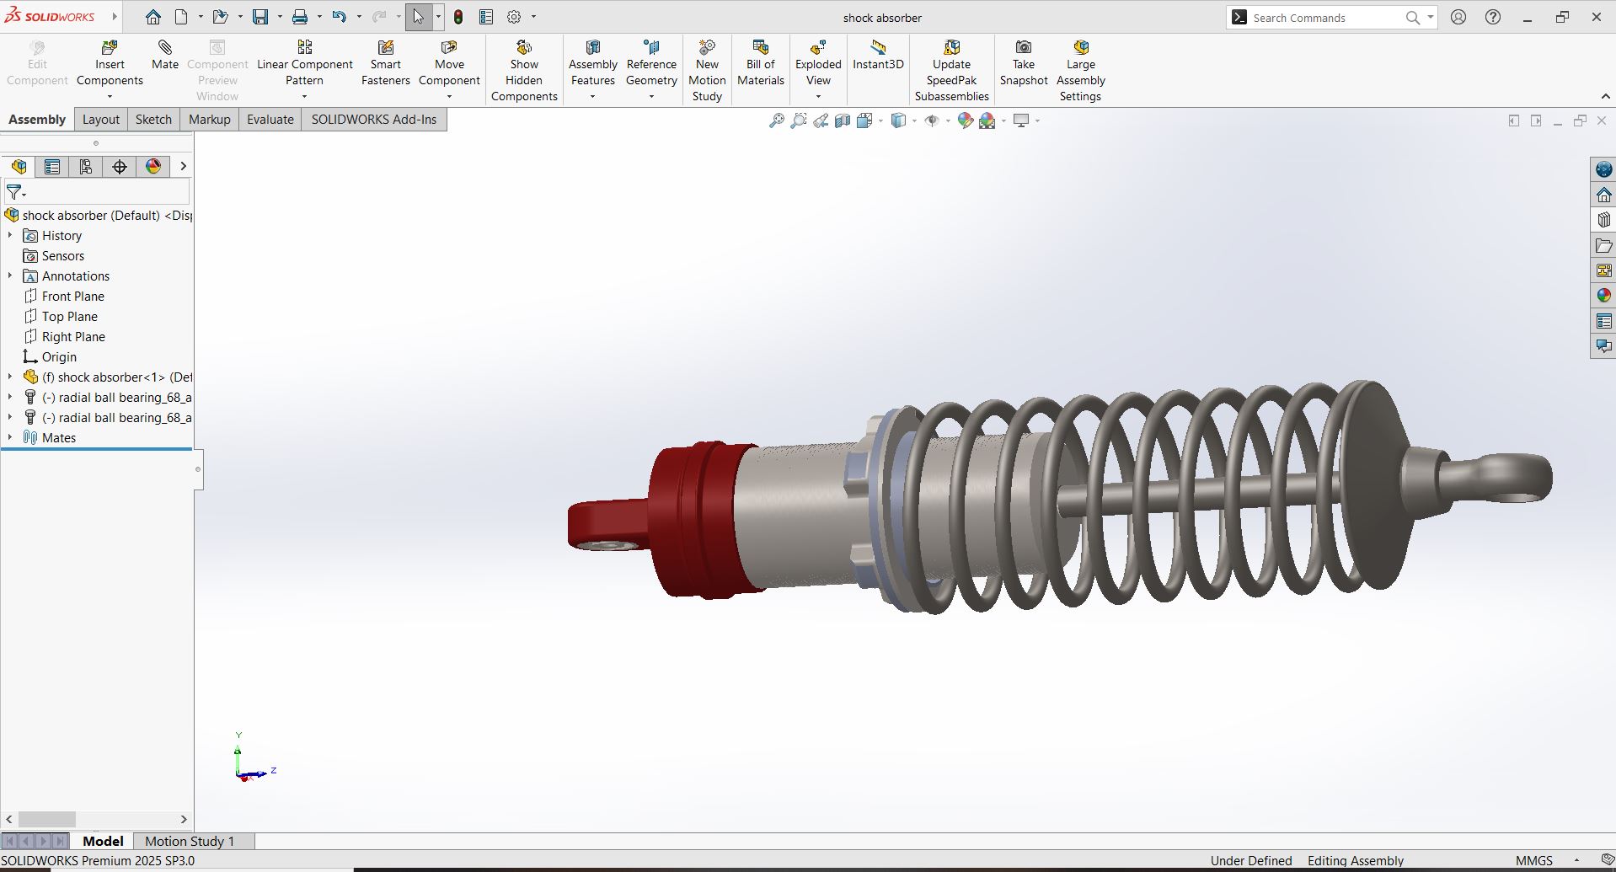Select the Mate tool
1616x872 pixels.
point(165,56)
